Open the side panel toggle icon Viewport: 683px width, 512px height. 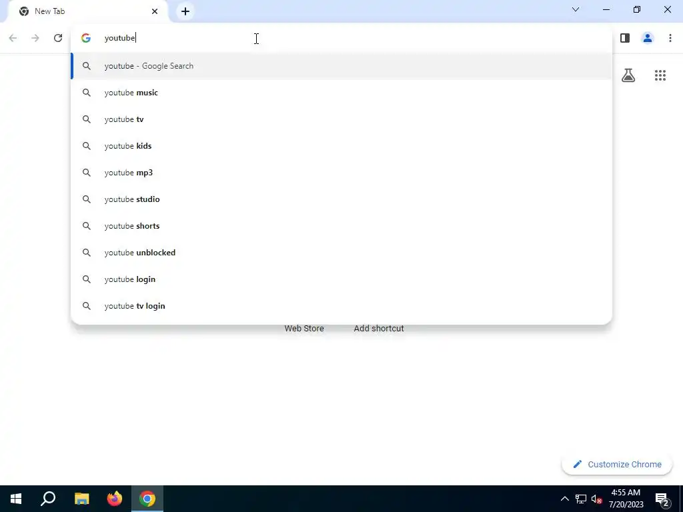point(624,38)
